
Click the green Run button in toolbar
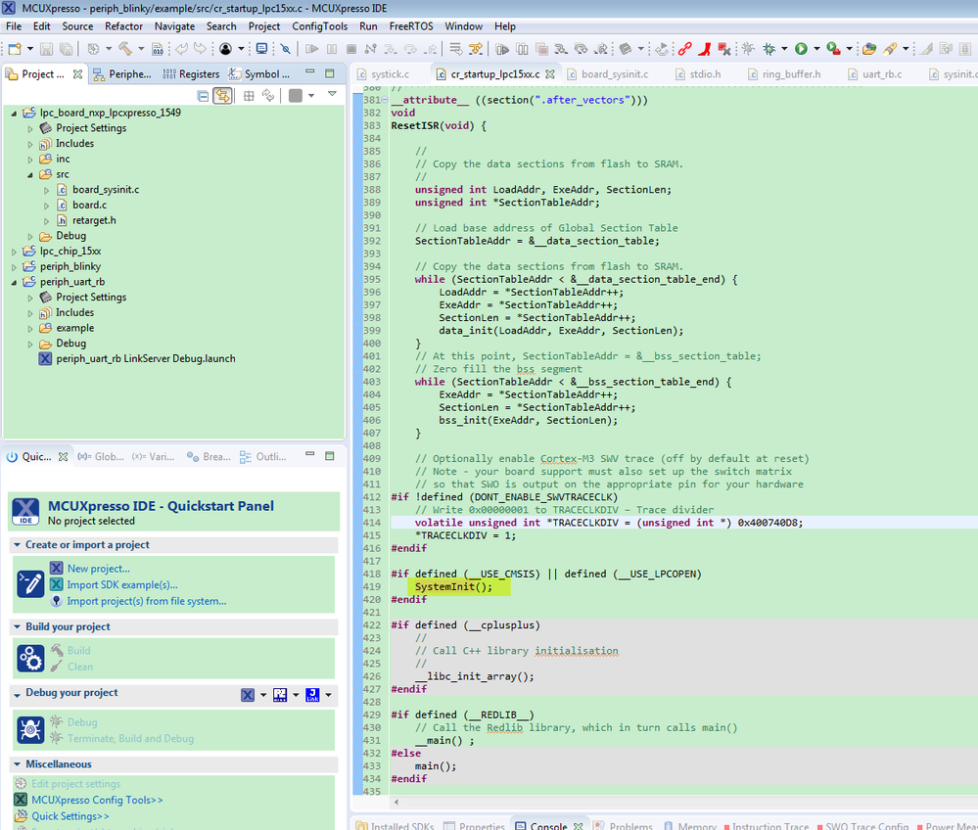coord(801,48)
